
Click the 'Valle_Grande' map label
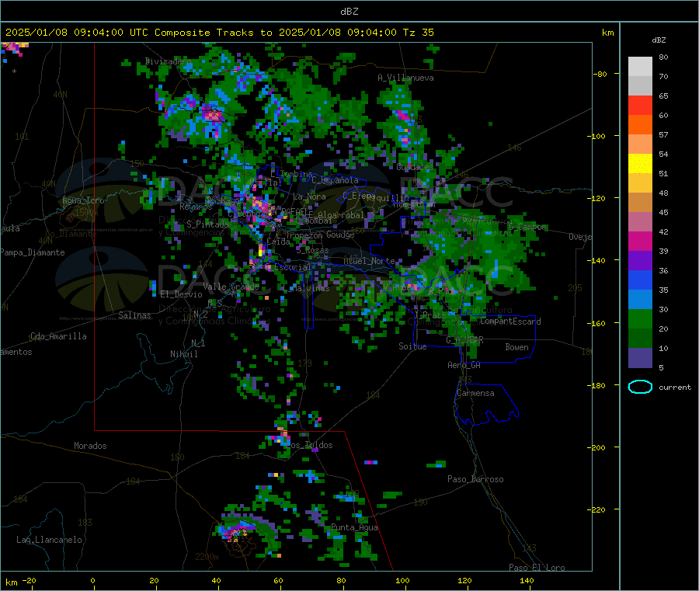[231, 287]
